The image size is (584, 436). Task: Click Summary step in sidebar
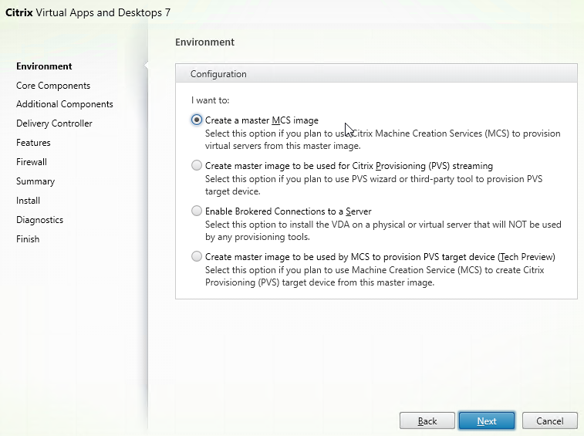[x=35, y=181]
